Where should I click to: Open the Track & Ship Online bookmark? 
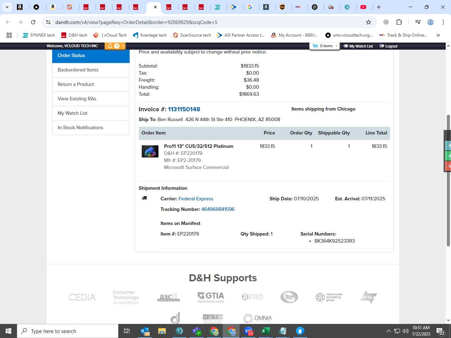point(403,35)
